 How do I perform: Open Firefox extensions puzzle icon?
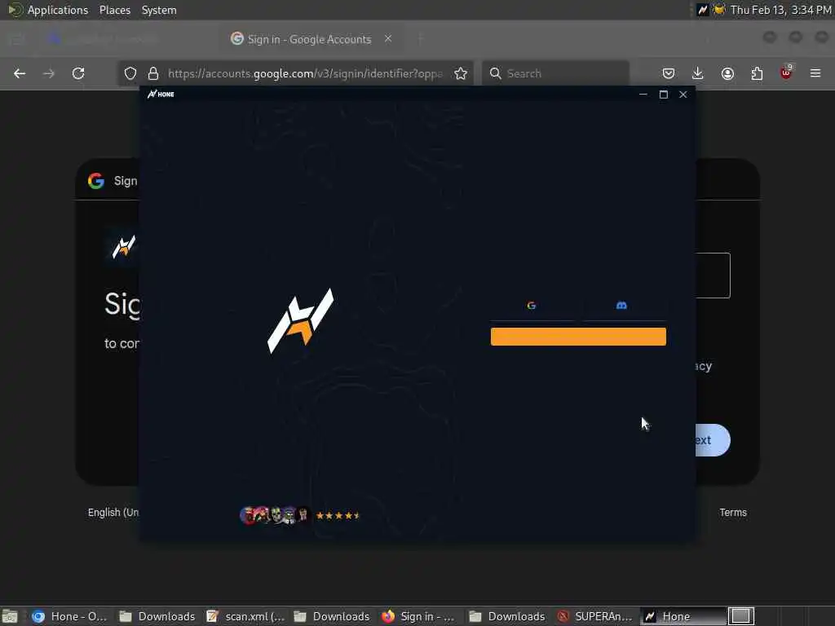[757, 73]
